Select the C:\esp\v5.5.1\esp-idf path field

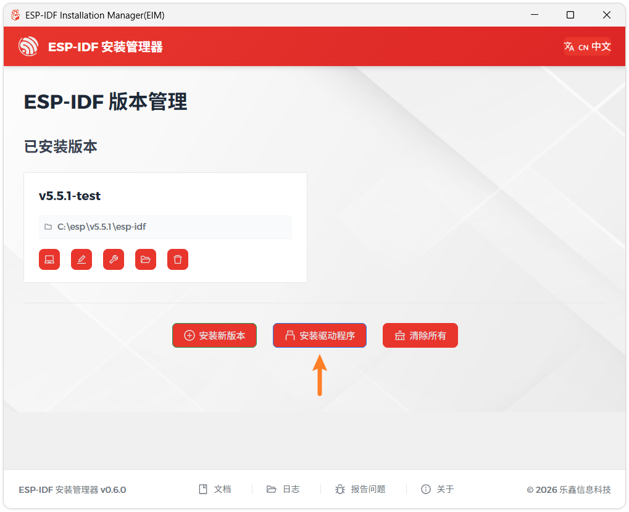pyautogui.click(x=165, y=227)
